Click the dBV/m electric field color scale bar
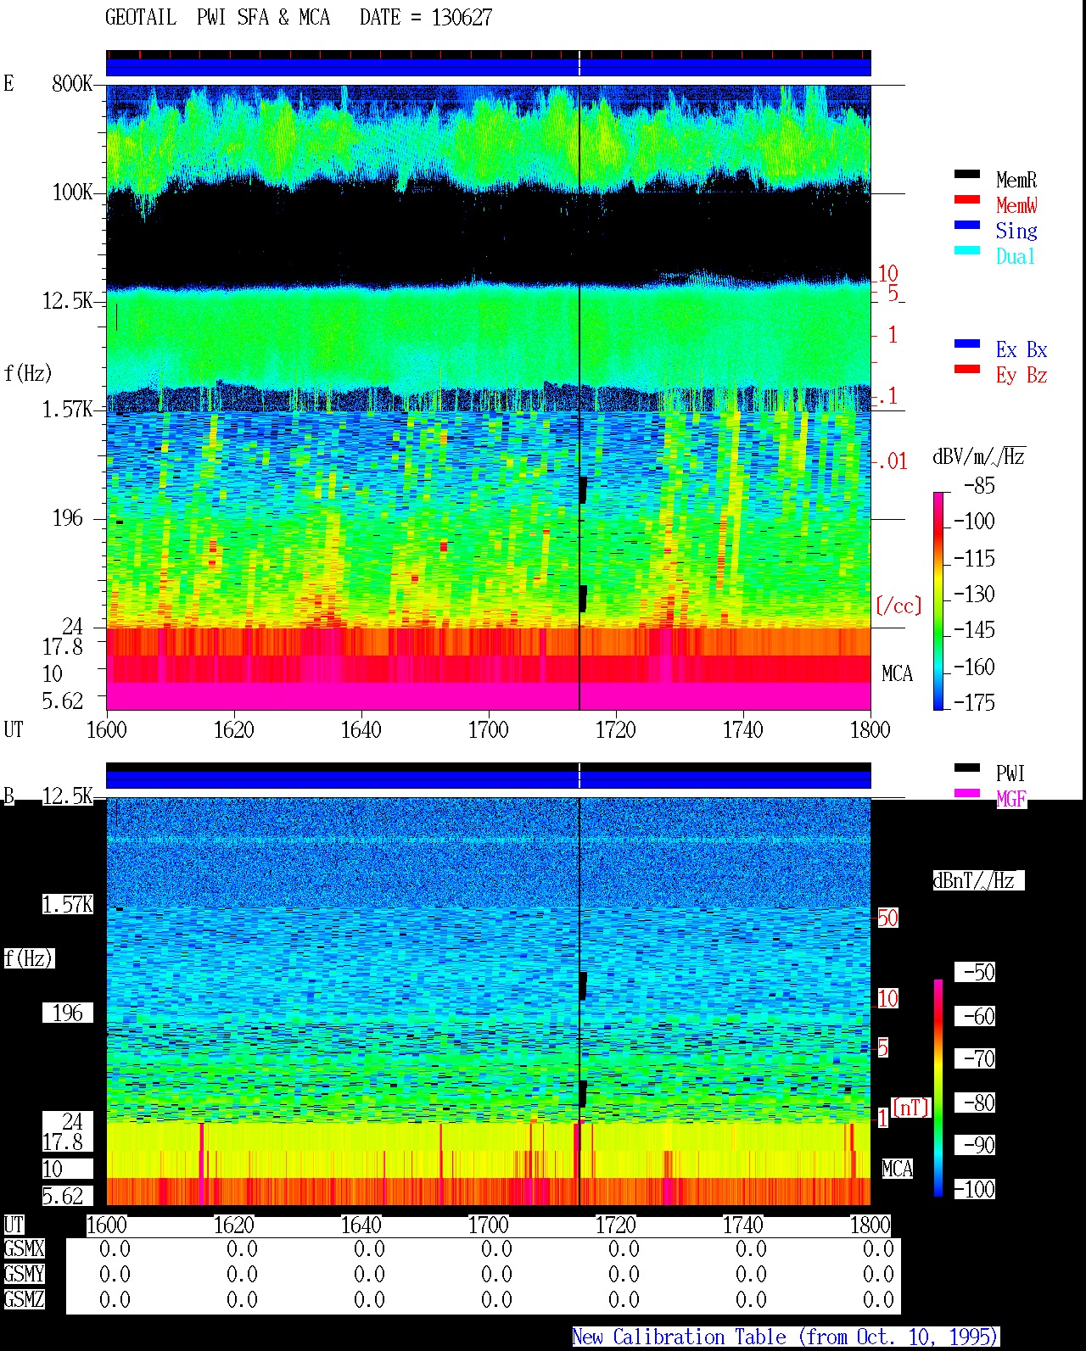This screenshot has width=1086, height=1351. (x=938, y=600)
